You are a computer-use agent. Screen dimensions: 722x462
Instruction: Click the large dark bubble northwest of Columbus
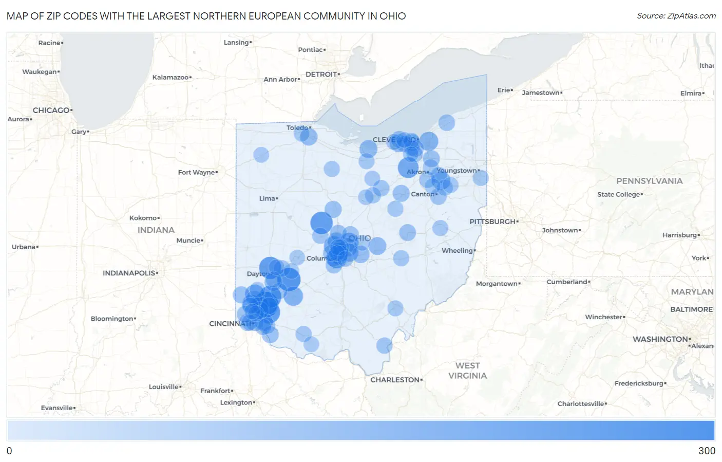321,223
